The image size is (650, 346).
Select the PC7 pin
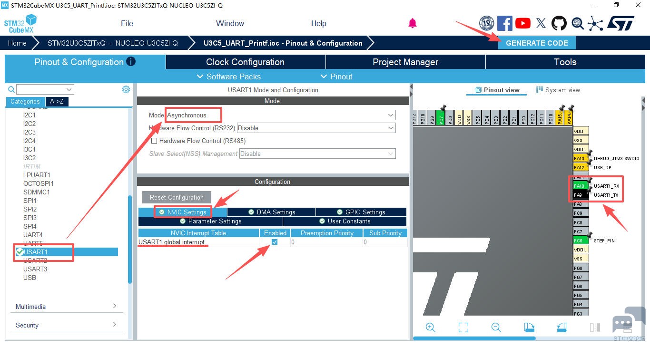click(x=581, y=231)
